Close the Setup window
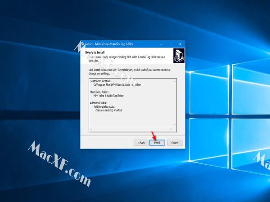The image size is (270, 202). pyautogui.click(x=180, y=44)
